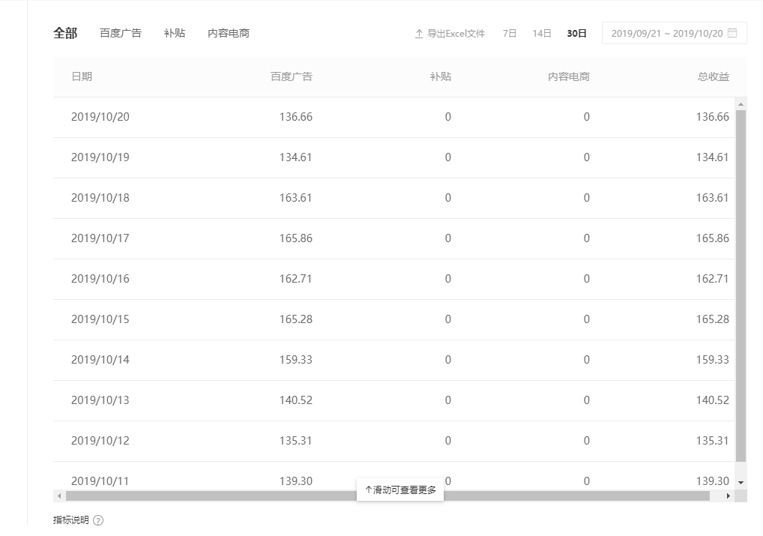The width and height of the screenshot is (763, 536).
Task: Select the 7日 time range
Action: click(x=510, y=34)
